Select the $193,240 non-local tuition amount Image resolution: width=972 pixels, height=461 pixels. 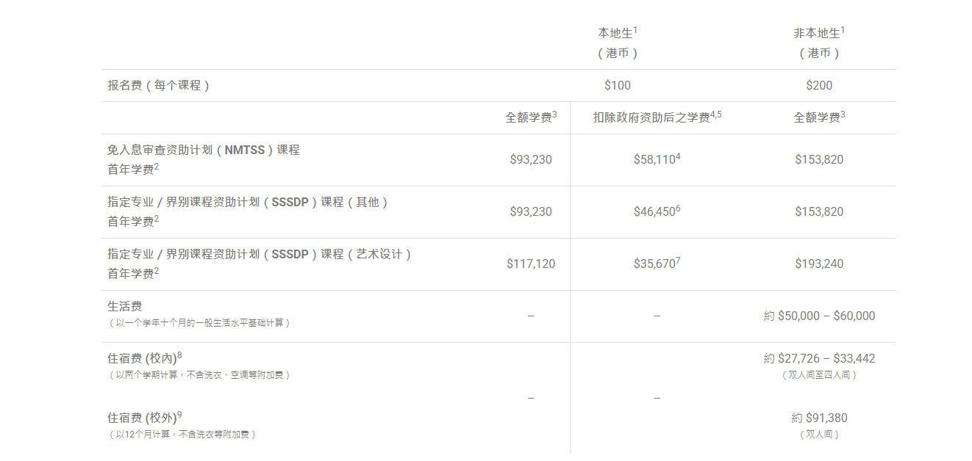click(x=819, y=264)
